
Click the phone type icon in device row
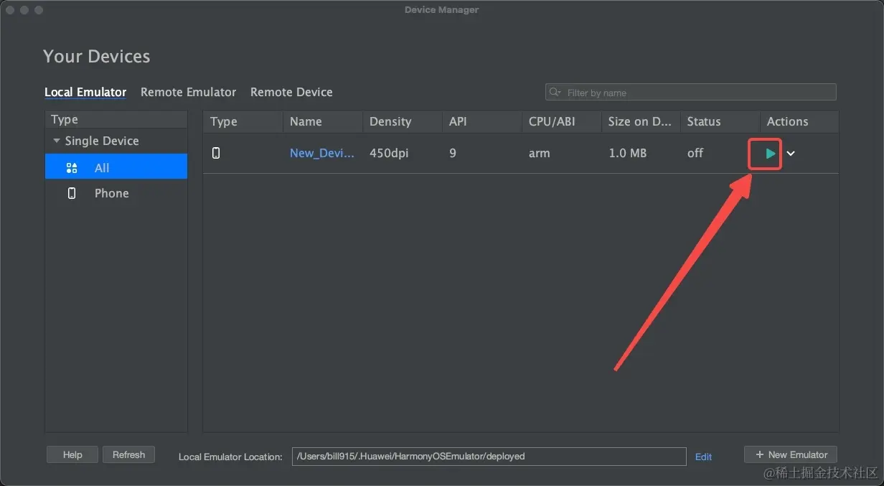coord(216,153)
